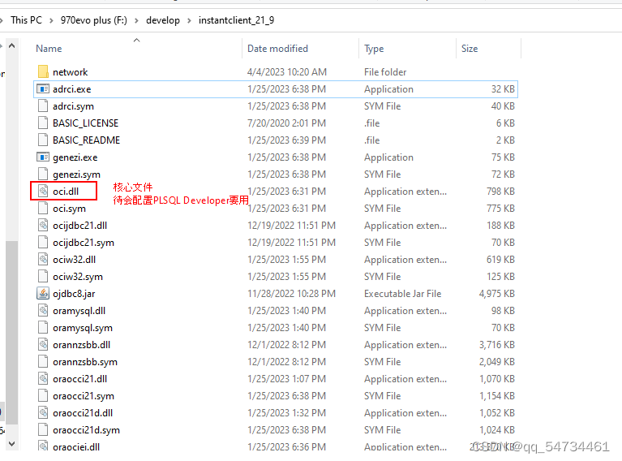
Task: Click the ociw32.sym file icon
Action: (43, 277)
